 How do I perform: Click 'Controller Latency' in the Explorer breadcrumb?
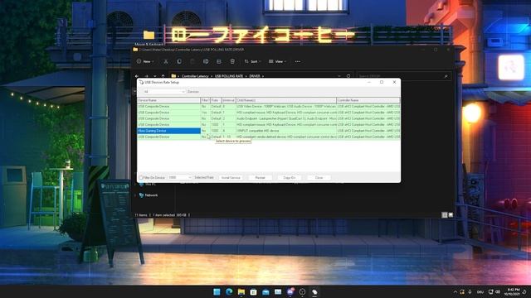pos(195,76)
